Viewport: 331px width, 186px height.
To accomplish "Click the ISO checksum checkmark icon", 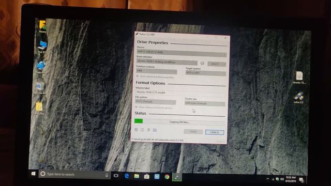I will (x=202, y=63).
